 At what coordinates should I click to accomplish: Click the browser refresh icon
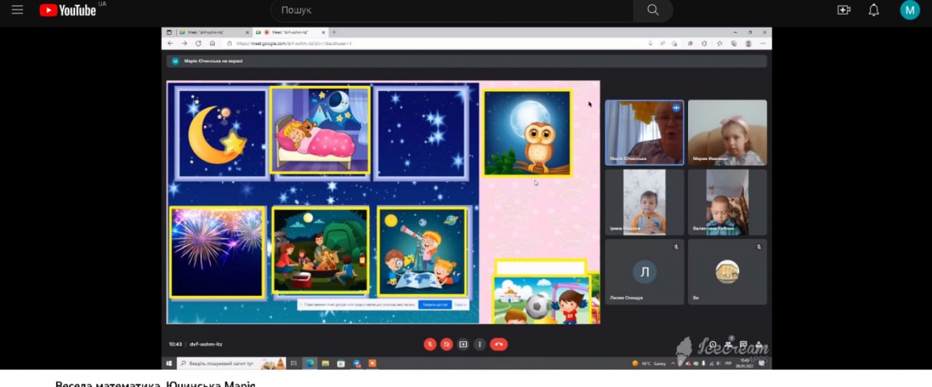pos(198,43)
